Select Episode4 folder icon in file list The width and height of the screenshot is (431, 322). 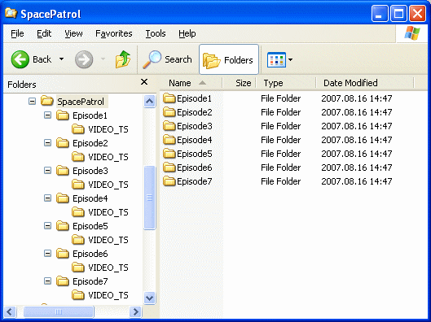(x=169, y=140)
